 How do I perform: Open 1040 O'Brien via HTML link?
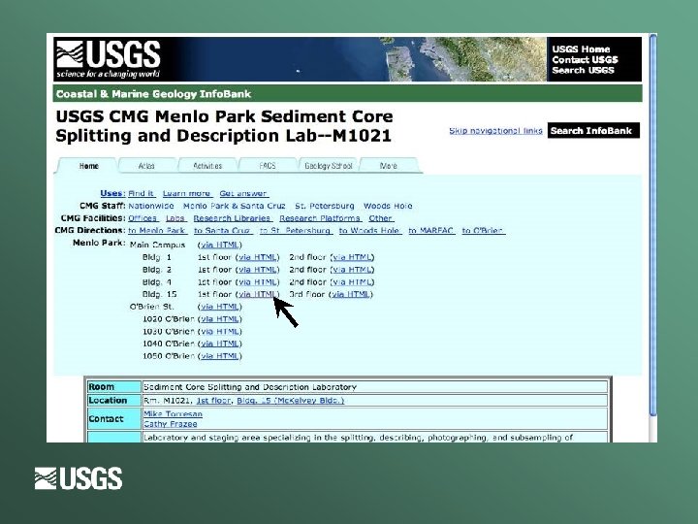[220, 344]
